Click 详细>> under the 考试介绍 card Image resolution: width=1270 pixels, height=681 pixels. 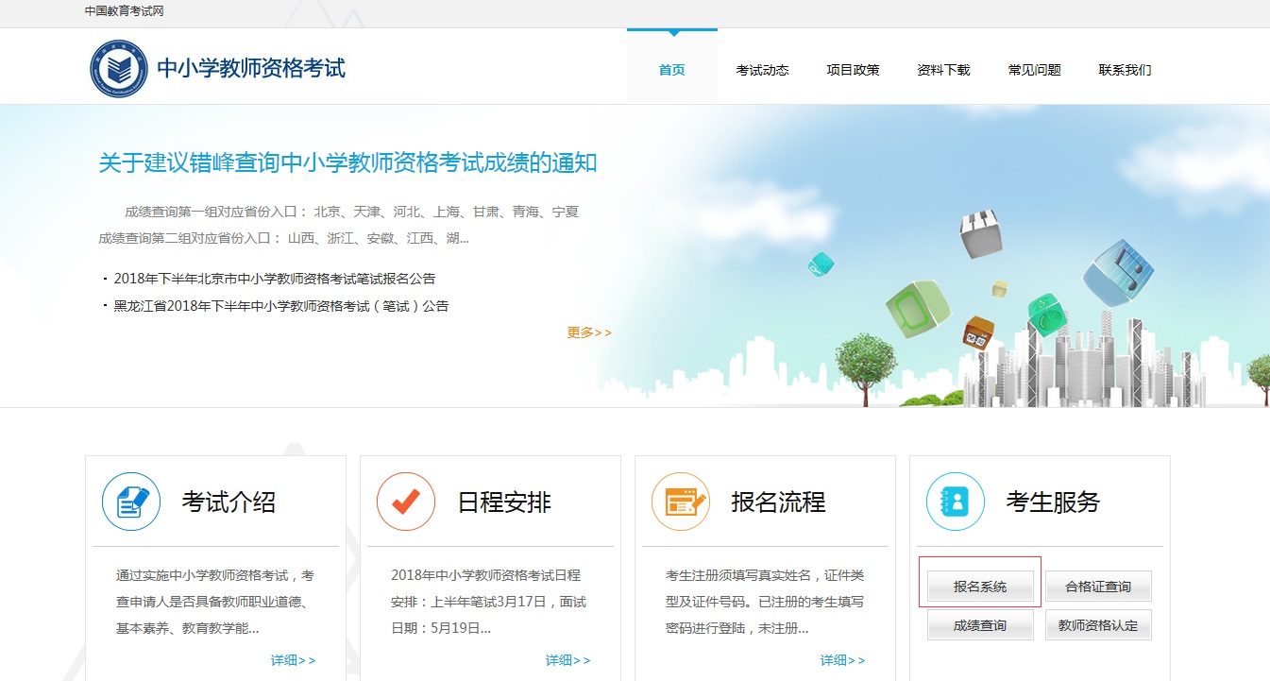point(293,660)
